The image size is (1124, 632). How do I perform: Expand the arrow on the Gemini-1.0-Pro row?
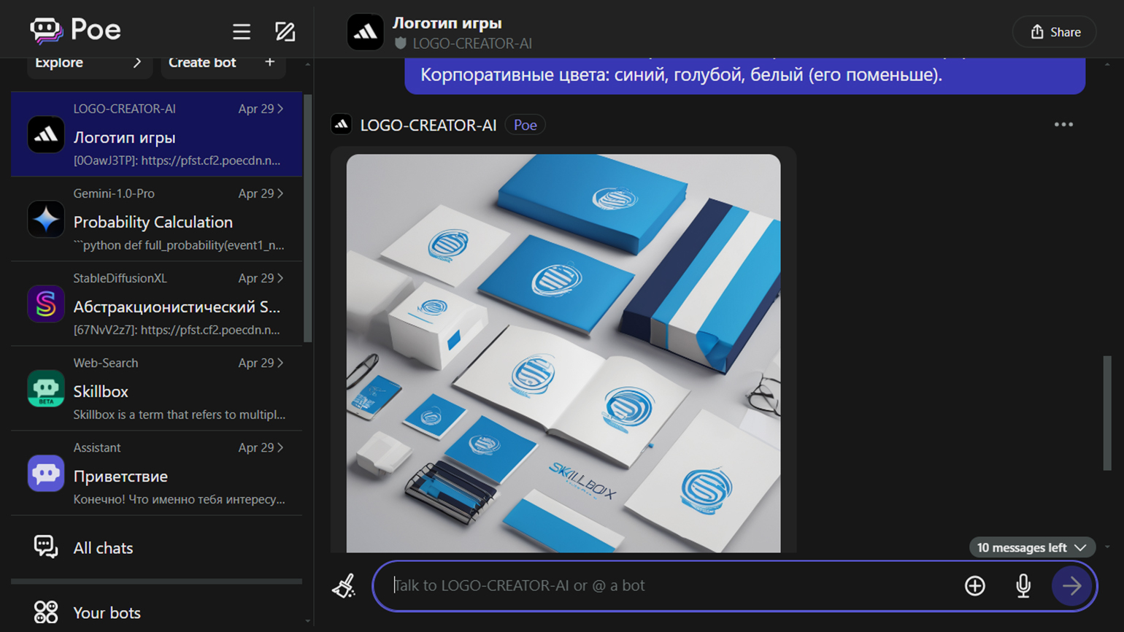(x=280, y=193)
